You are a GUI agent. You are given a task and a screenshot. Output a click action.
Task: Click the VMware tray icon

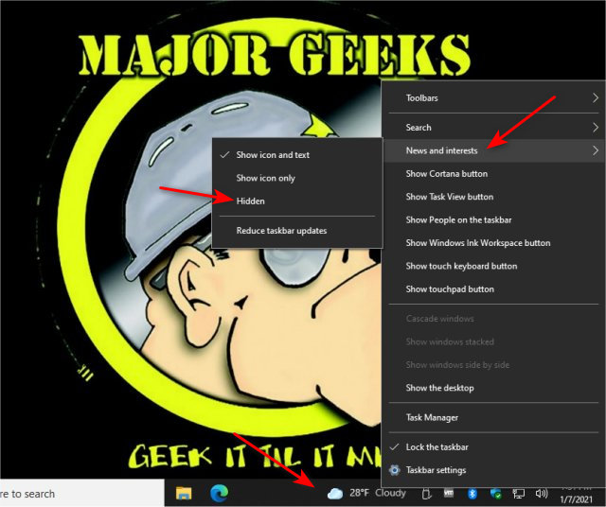tap(449, 493)
